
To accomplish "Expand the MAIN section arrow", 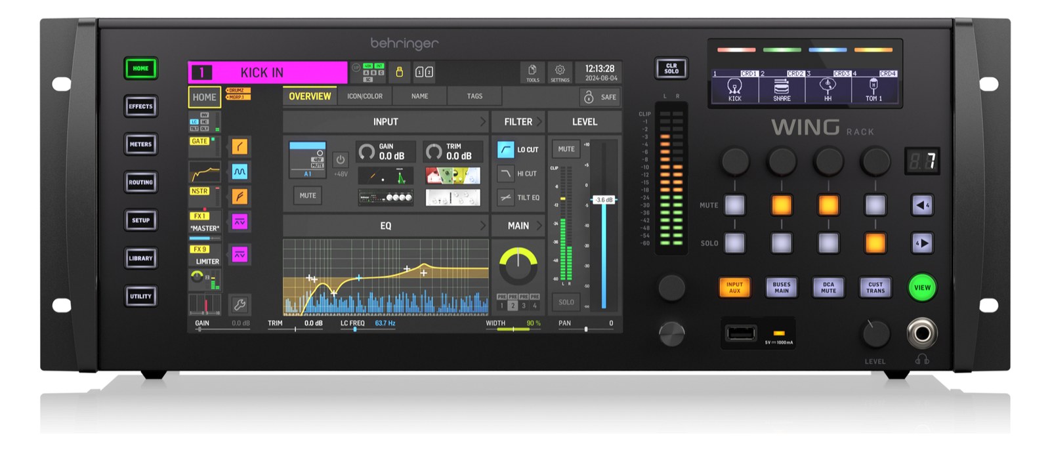I will (539, 226).
